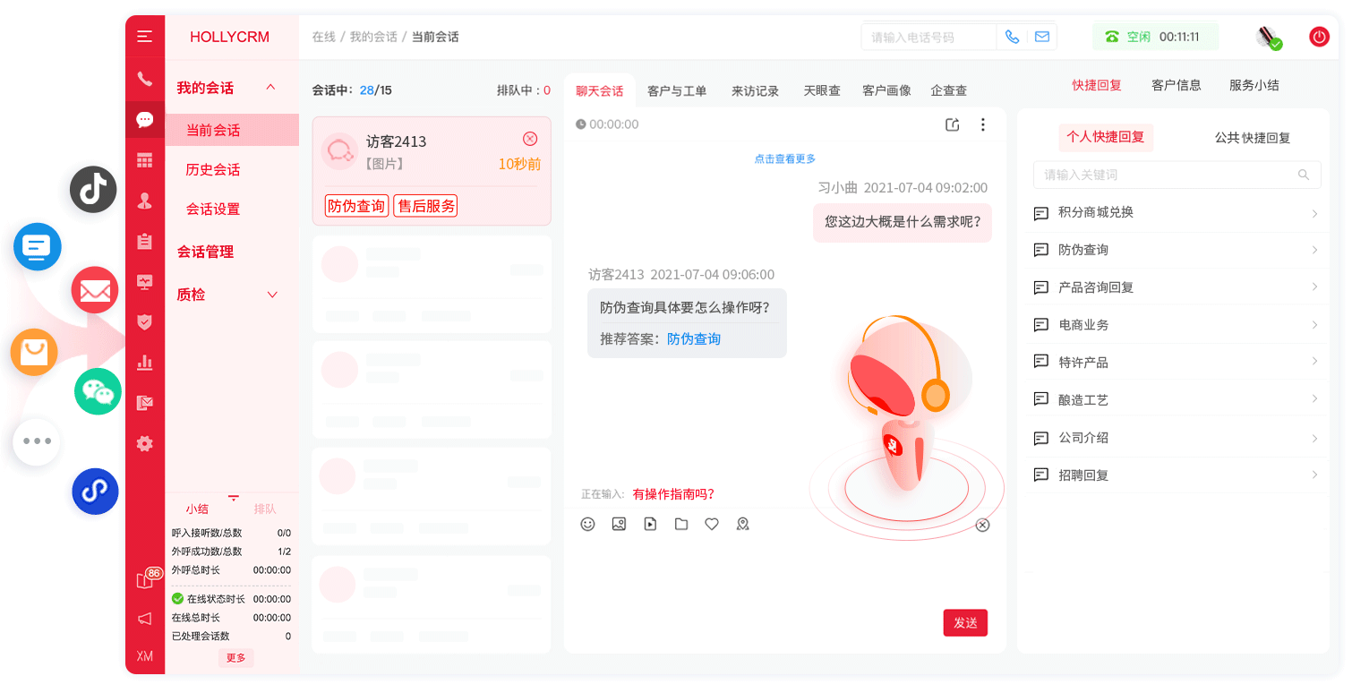Click the phone dial icon next to number field
Screen dimensions: 1352x693
point(1012,37)
